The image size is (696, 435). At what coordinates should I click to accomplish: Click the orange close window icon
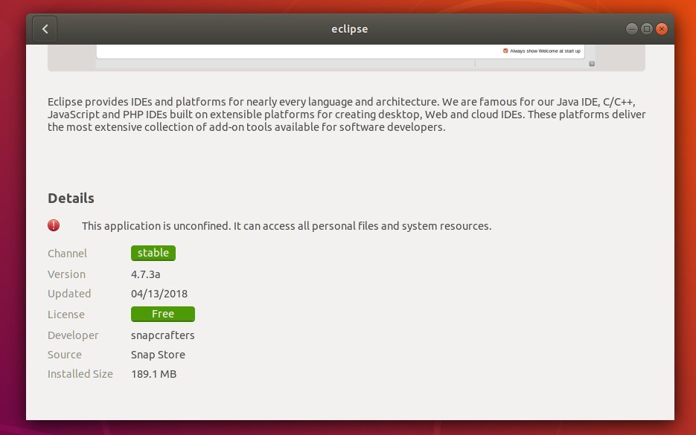click(x=662, y=28)
